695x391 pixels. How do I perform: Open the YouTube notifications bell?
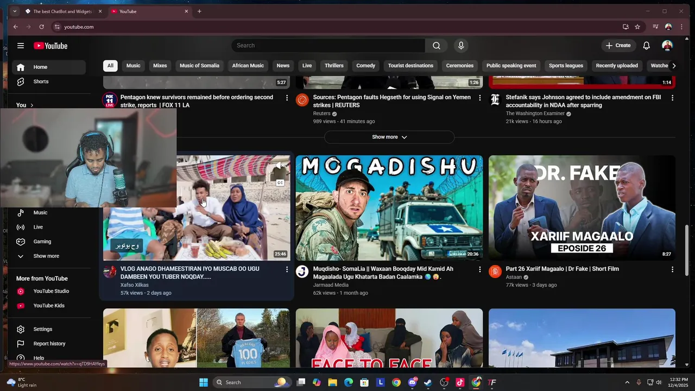tap(646, 46)
